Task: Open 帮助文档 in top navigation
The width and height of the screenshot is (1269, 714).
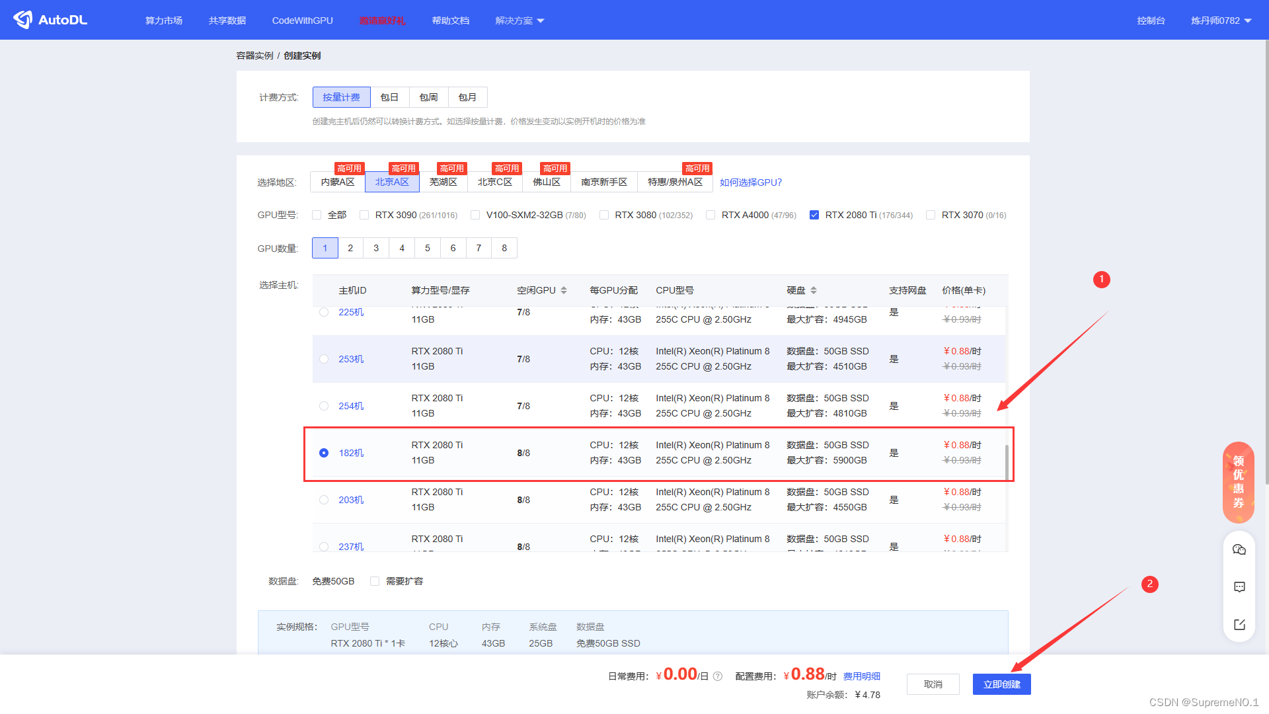Action: (x=451, y=20)
